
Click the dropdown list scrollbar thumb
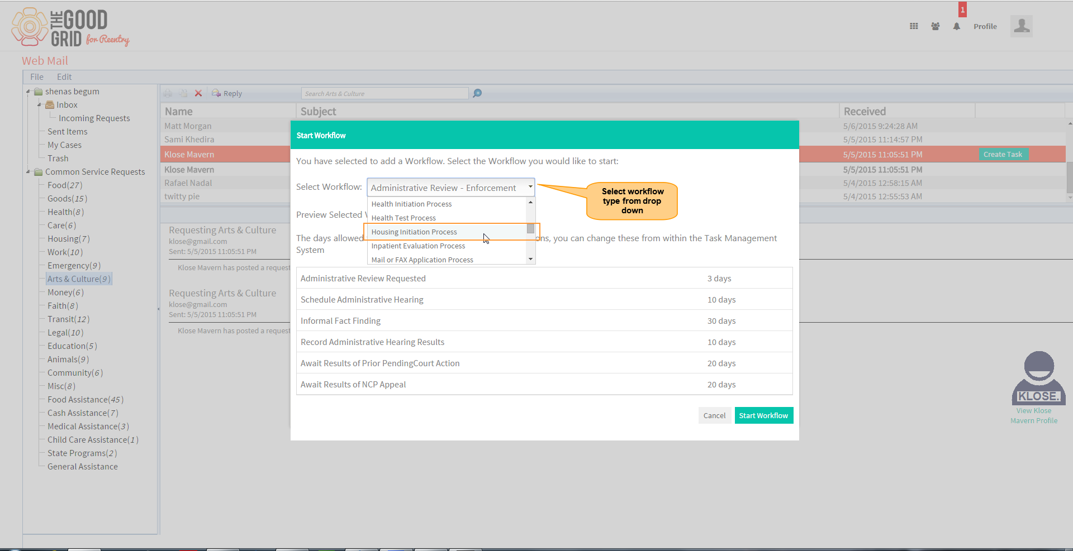point(531,228)
